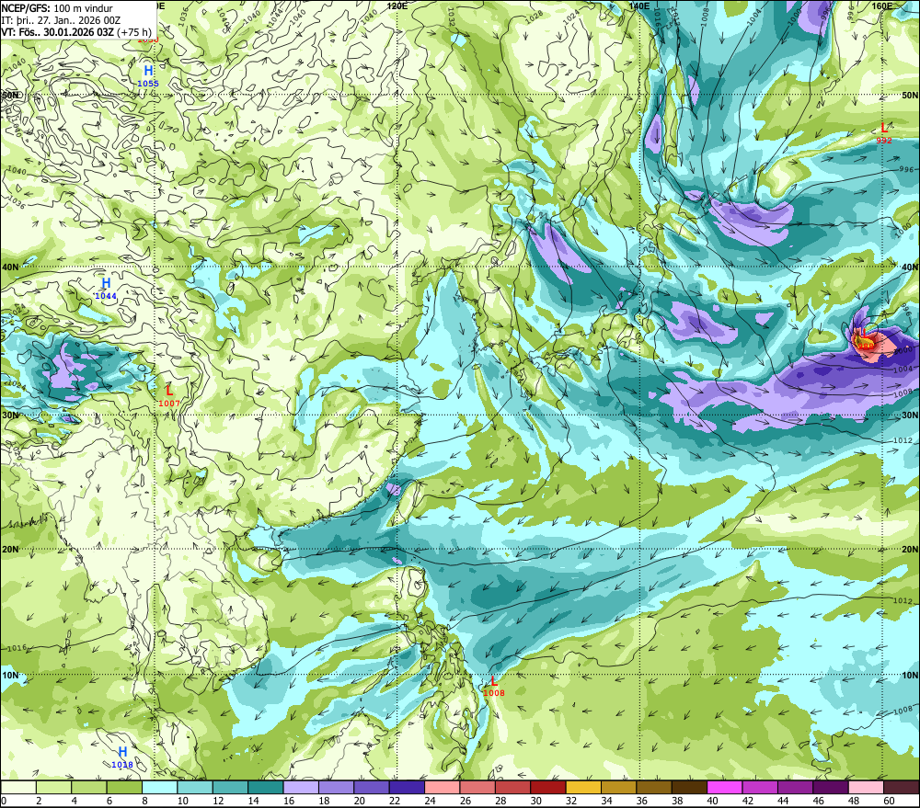The image size is (920, 808).
Task: Click the legend value 40
Action: [712, 801]
